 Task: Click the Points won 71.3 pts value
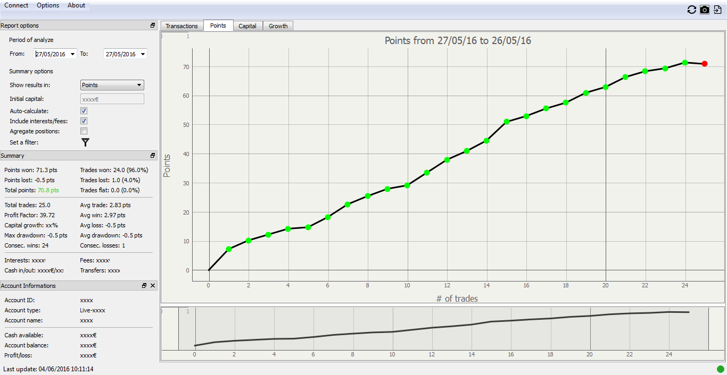31,170
